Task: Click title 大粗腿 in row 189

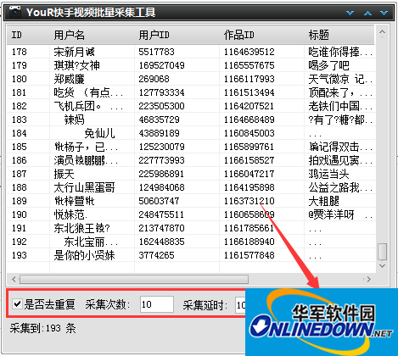Action: pos(323,201)
